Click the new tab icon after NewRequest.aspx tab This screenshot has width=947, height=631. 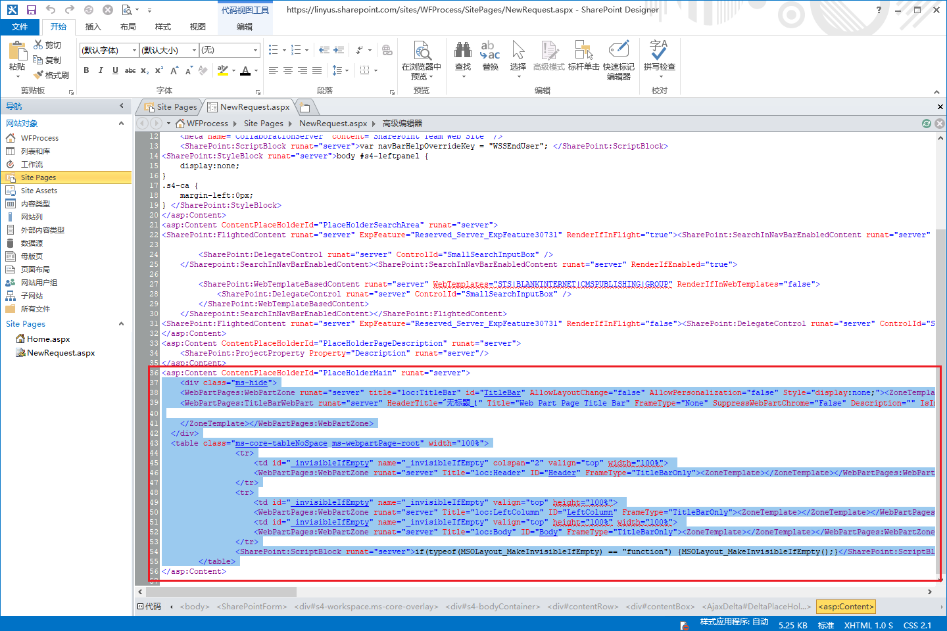point(304,106)
